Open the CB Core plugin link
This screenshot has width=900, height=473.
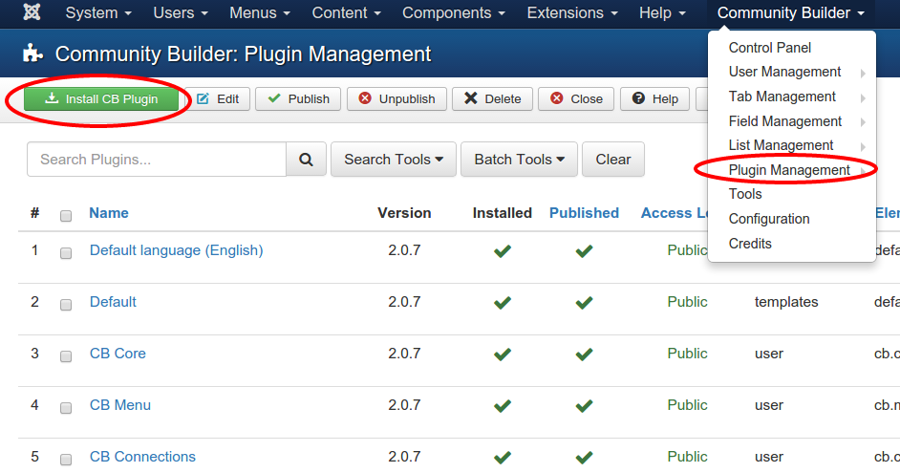(118, 354)
